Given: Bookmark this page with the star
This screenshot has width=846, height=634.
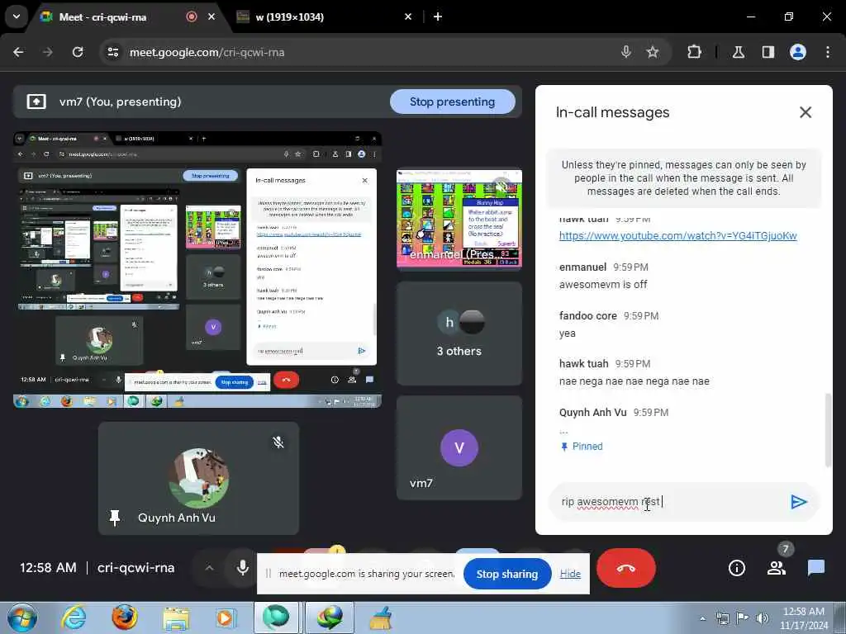Looking at the screenshot, I should click(x=653, y=52).
